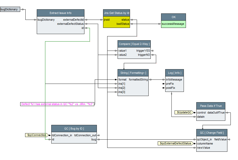Select the Log [ Info ] node title
Image resolution: width=238 pixels, height=160 pixels.
coord(175,73)
